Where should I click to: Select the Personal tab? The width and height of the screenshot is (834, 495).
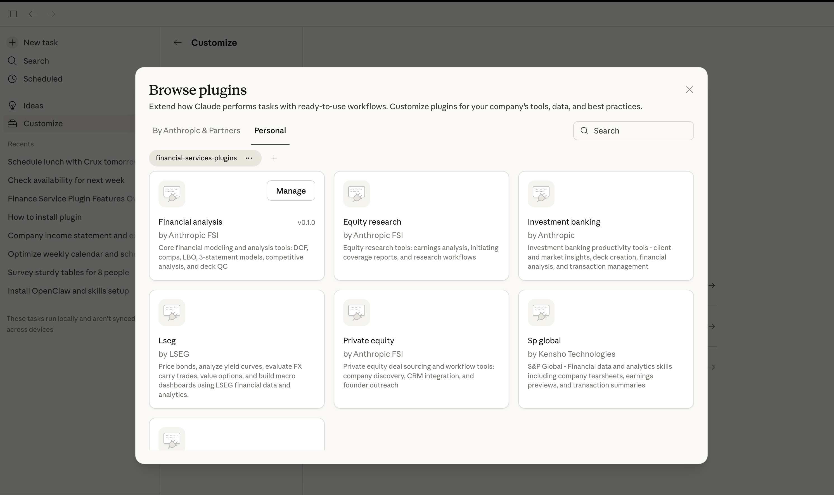coord(270,130)
